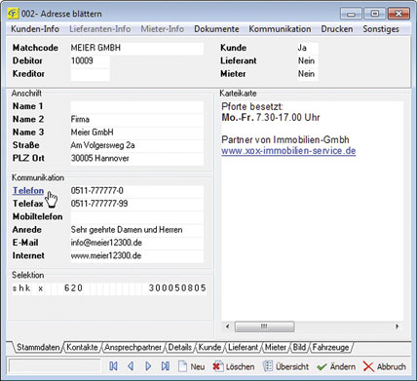Go to the previous address record
The image size is (417, 381).
click(x=131, y=366)
